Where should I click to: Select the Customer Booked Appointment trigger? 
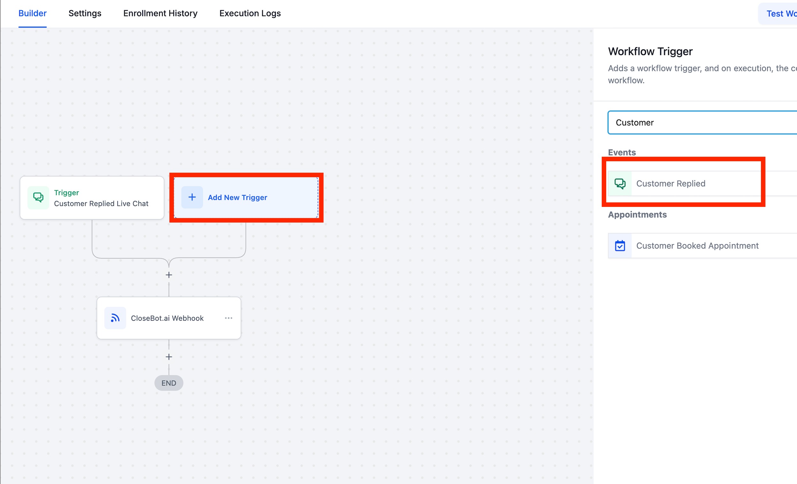click(697, 246)
